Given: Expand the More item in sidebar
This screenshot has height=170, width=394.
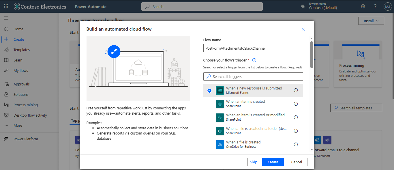Looking at the screenshot, I should pyautogui.click(x=18, y=126).
